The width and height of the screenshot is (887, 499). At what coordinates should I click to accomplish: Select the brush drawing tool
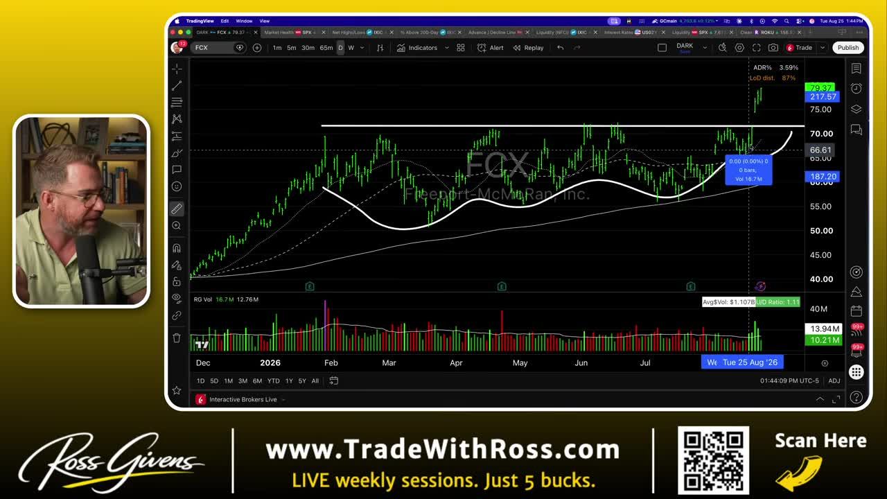pos(177,152)
